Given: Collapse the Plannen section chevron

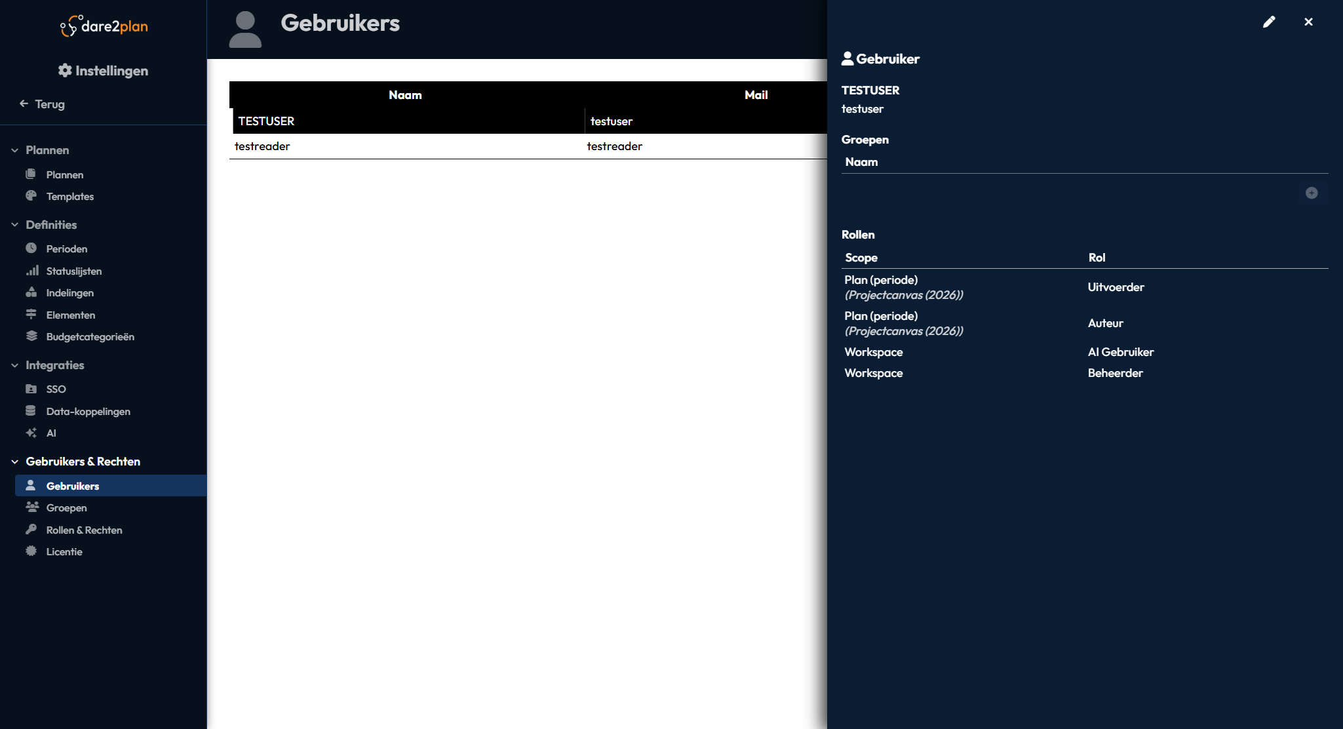Looking at the screenshot, I should [x=14, y=150].
